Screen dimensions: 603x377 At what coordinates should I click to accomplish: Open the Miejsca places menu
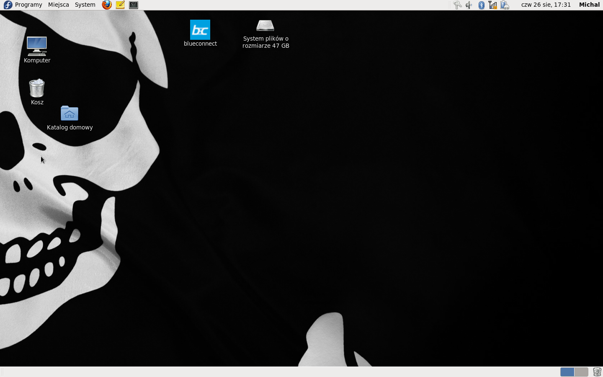point(58,5)
